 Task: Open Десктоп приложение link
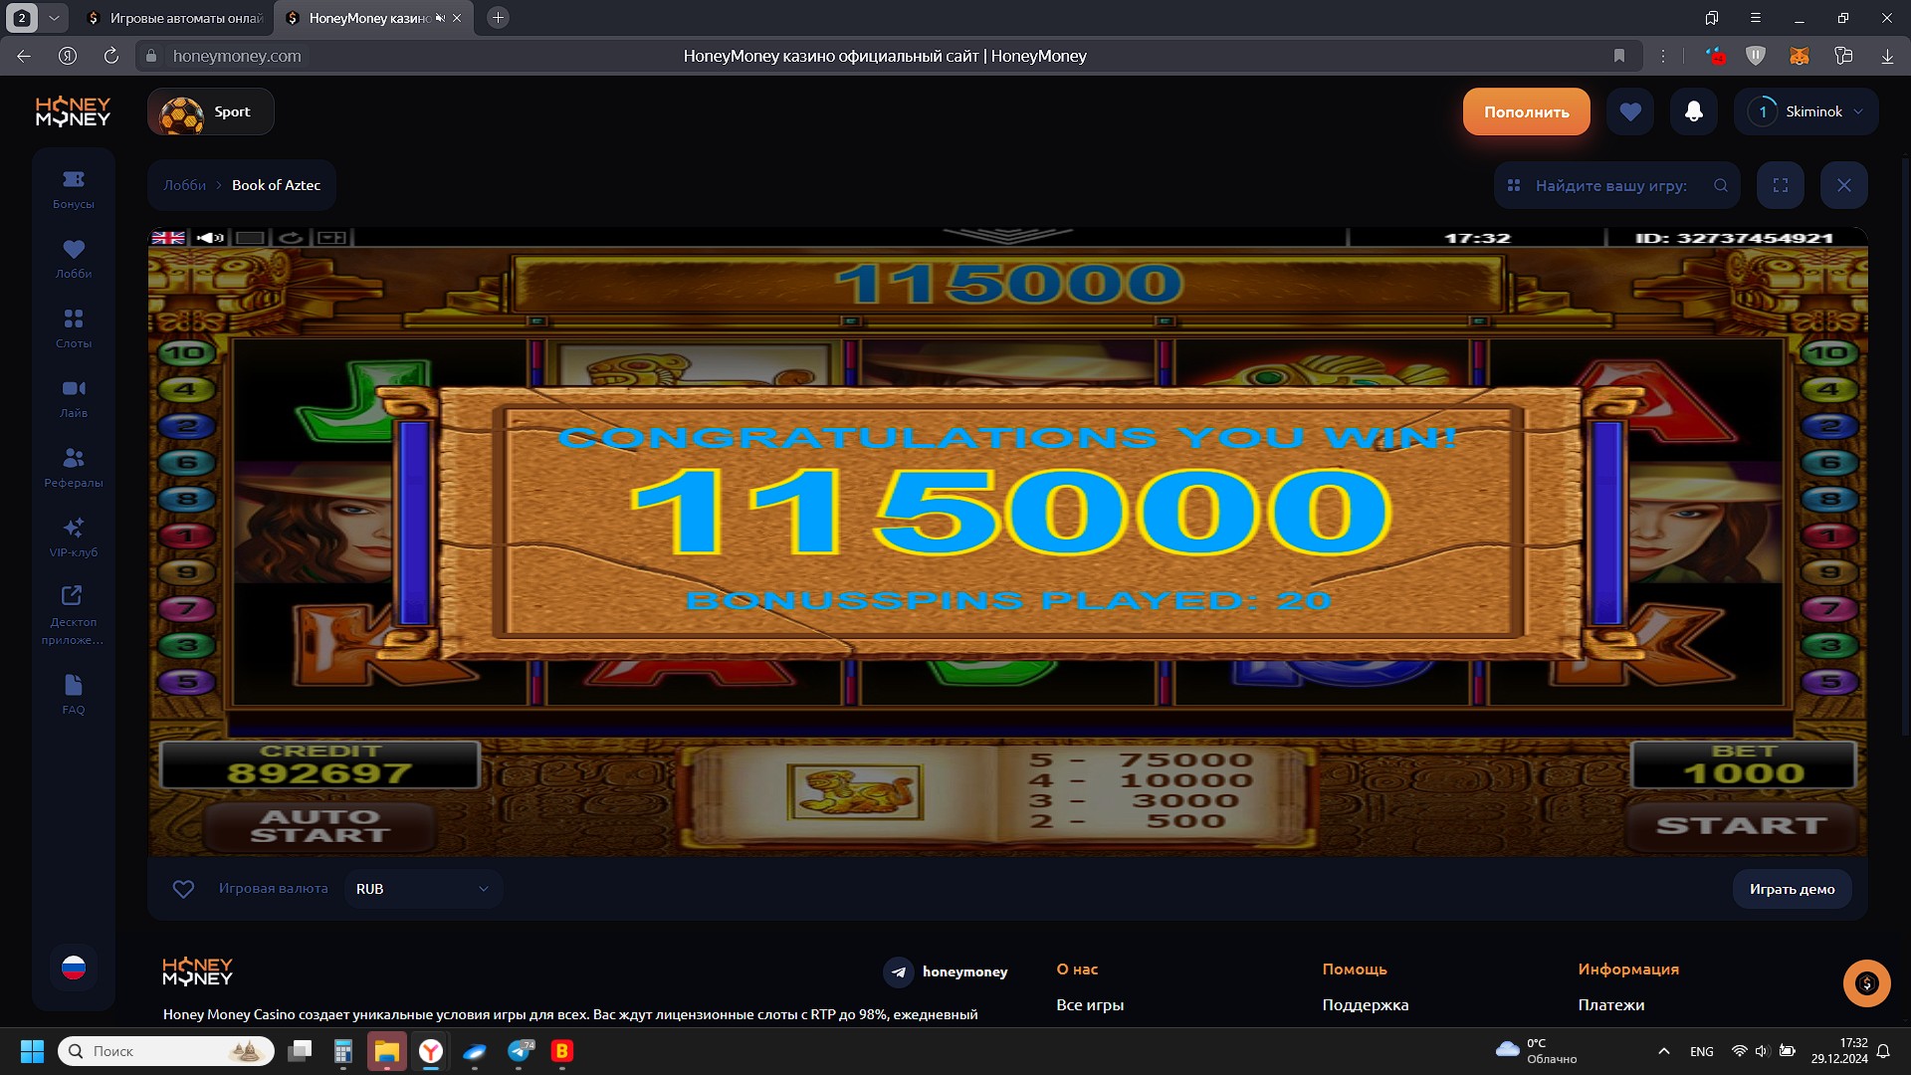pyautogui.click(x=74, y=615)
